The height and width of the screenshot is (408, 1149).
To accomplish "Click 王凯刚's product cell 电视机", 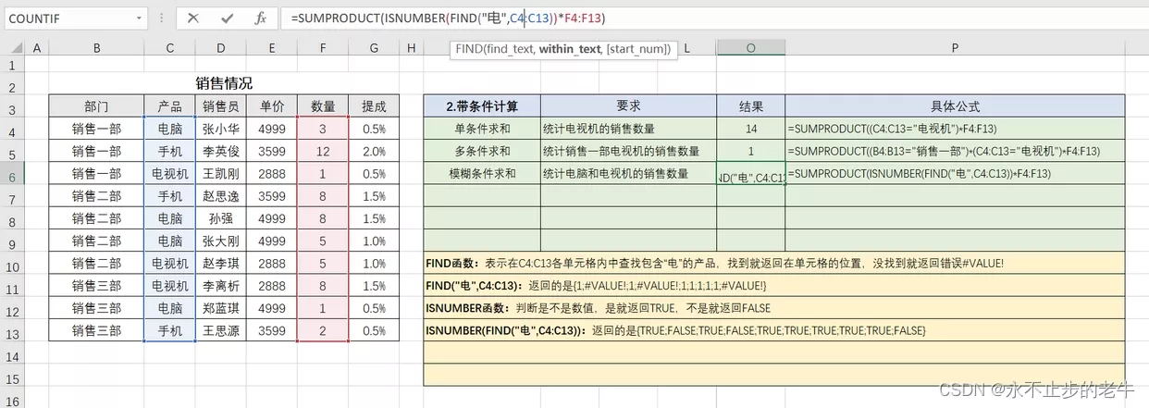I will click(x=170, y=174).
